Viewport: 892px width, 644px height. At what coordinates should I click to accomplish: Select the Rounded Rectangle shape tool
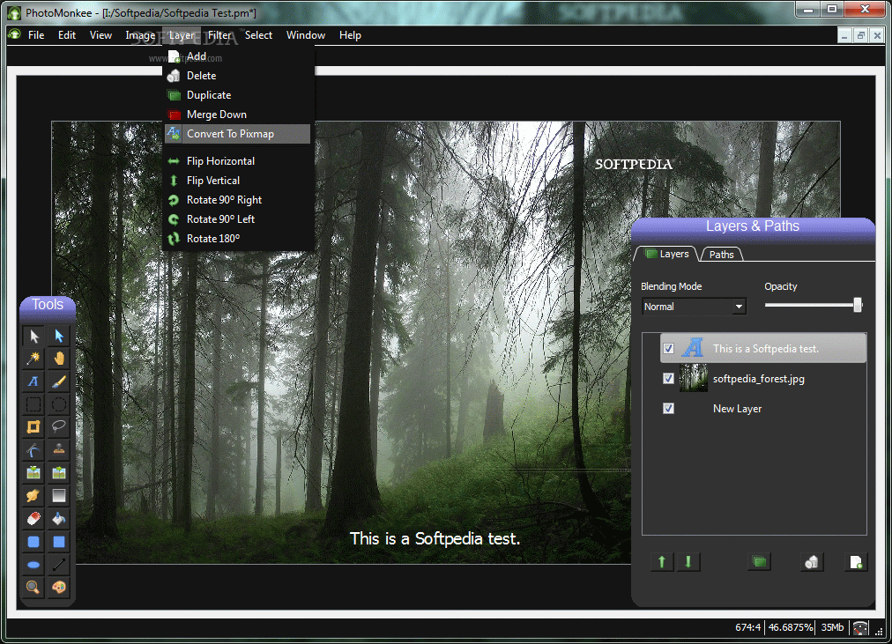pyautogui.click(x=33, y=542)
